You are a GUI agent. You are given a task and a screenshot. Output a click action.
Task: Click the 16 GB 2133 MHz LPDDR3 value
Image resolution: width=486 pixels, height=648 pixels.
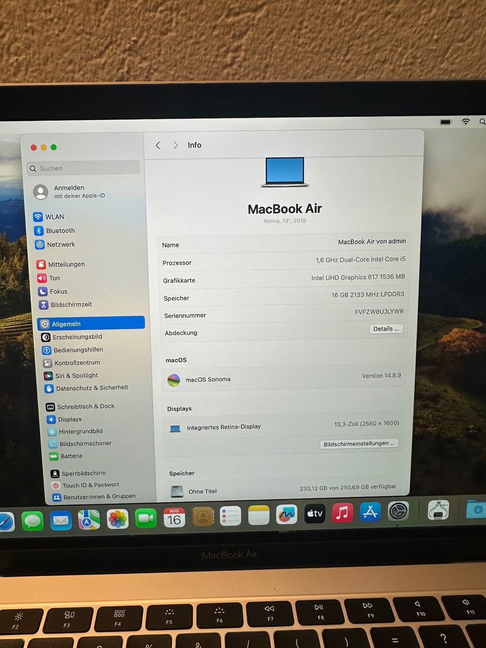point(367,294)
